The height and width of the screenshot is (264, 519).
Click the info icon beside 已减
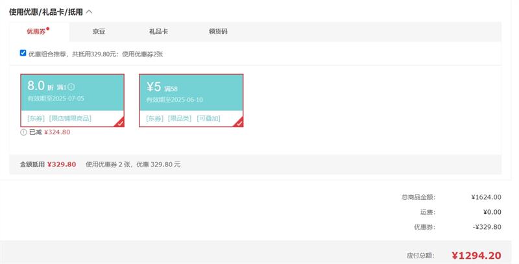(23, 132)
